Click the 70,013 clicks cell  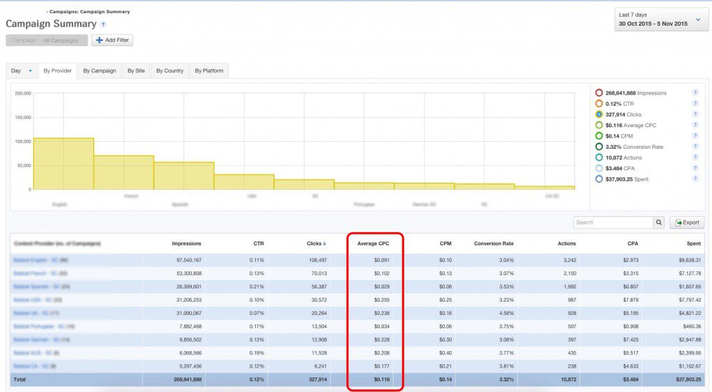318,273
